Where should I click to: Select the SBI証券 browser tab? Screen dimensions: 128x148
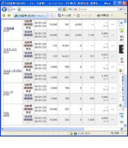tap(30, 16)
